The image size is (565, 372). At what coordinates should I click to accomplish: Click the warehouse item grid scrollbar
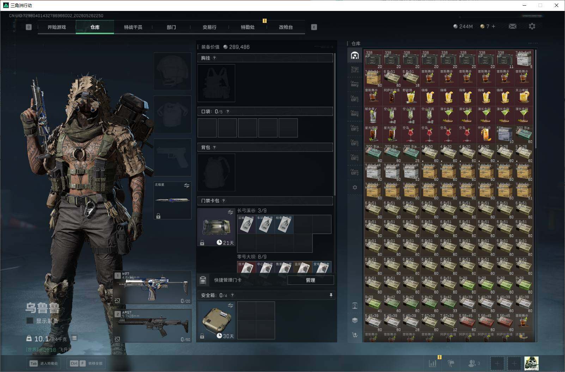pos(535,99)
